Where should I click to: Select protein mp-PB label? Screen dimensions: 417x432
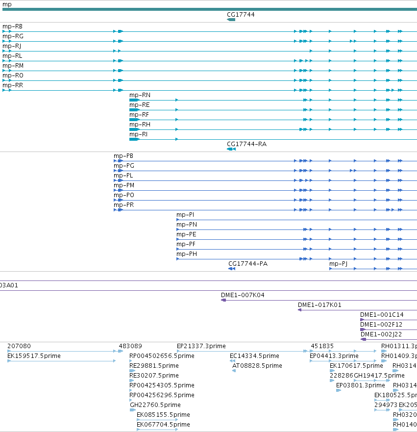click(x=123, y=156)
